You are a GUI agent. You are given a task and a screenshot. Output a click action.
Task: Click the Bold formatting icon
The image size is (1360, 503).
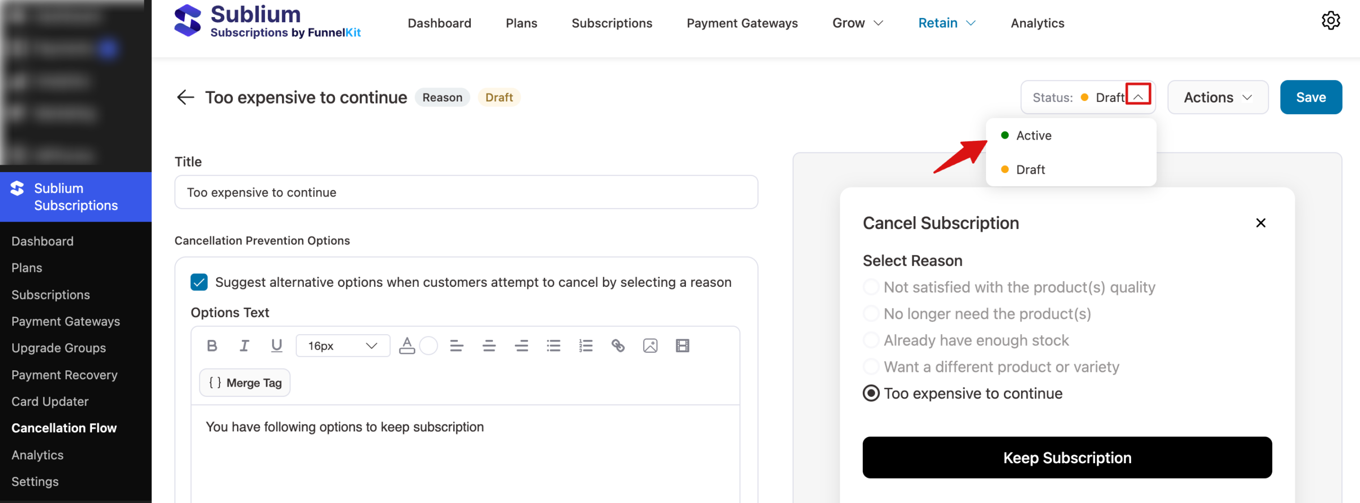pyautogui.click(x=212, y=346)
